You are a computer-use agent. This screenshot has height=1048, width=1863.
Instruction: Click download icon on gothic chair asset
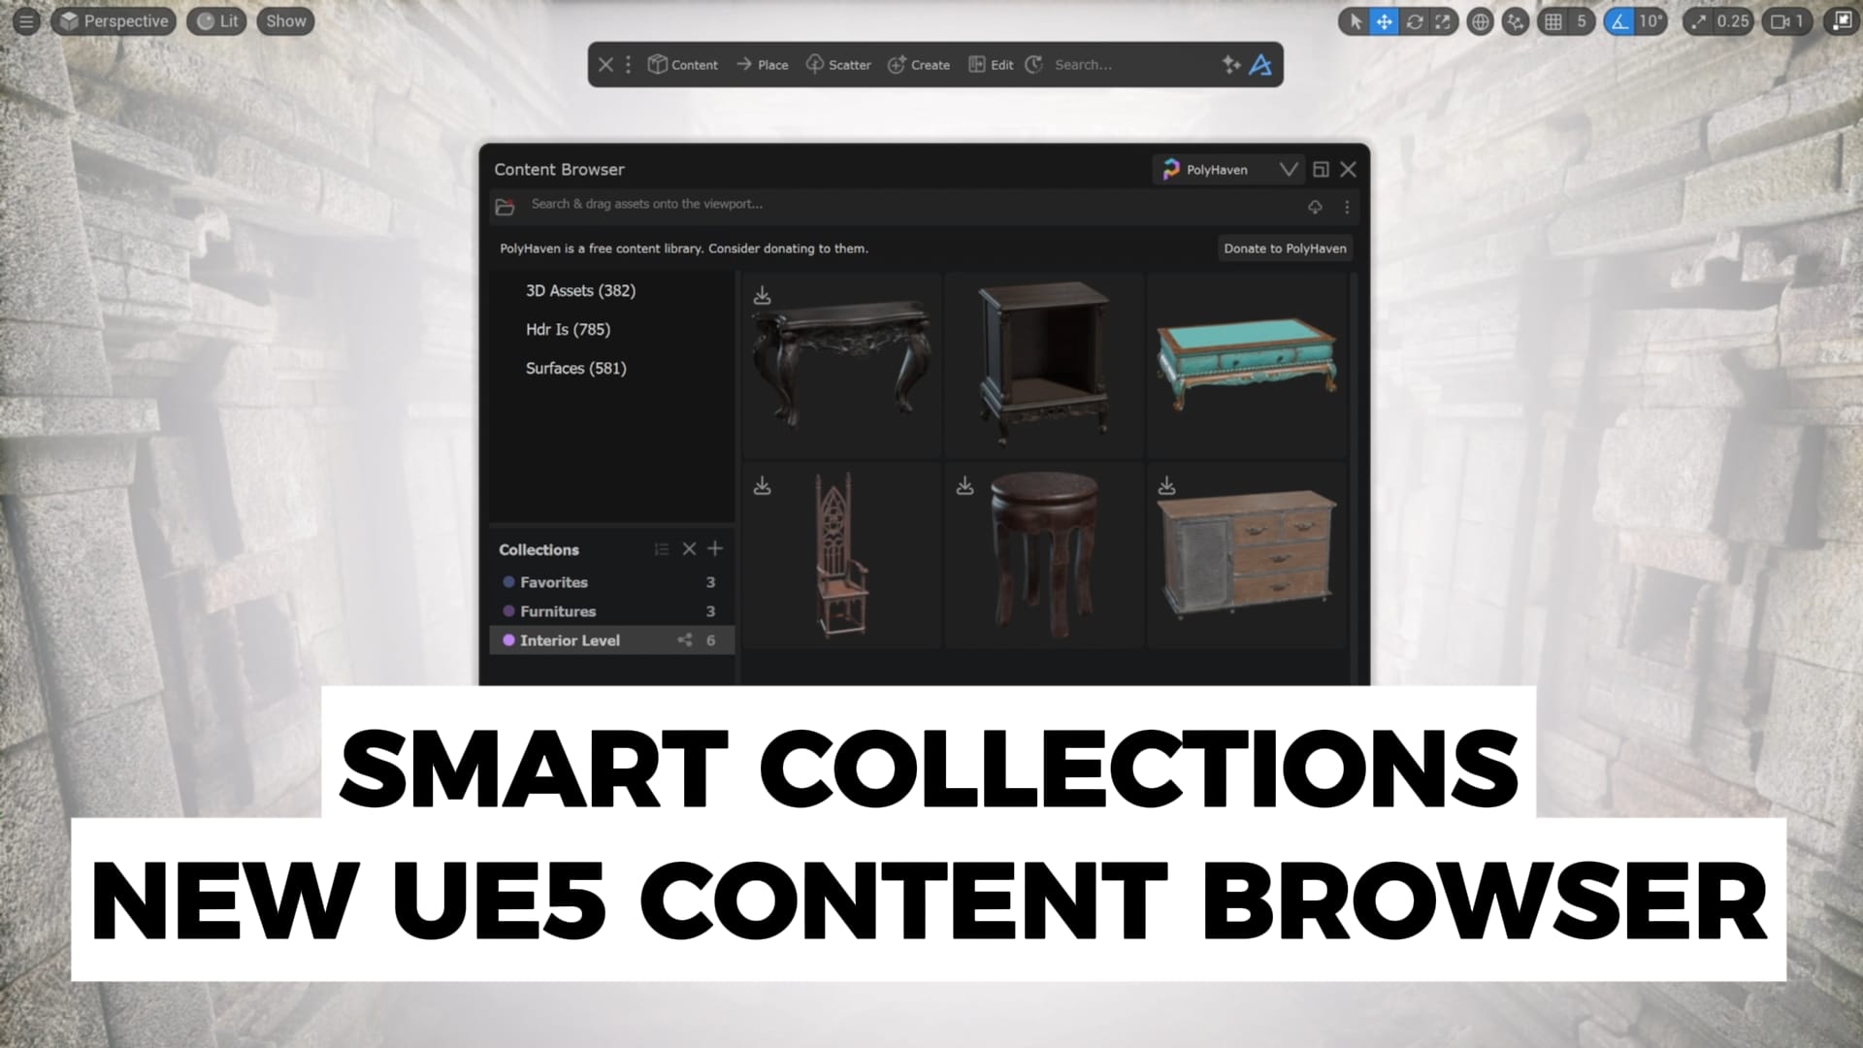click(763, 485)
